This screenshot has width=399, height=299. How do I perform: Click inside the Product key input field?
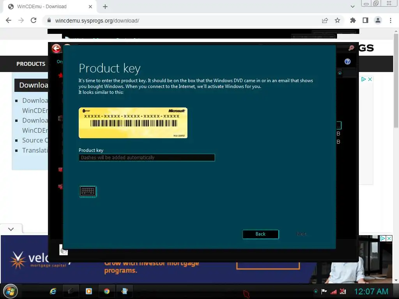147,158
